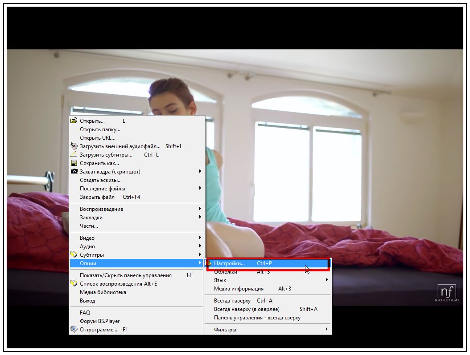470x355 pixels.
Task: Expand the Последние файлы submenu arrow
Action: (200, 188)
